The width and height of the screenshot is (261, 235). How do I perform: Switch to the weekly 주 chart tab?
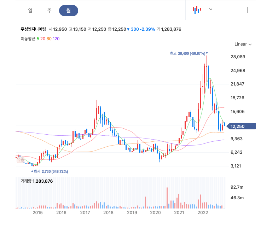pyautogui.click(x=49, y=11)
